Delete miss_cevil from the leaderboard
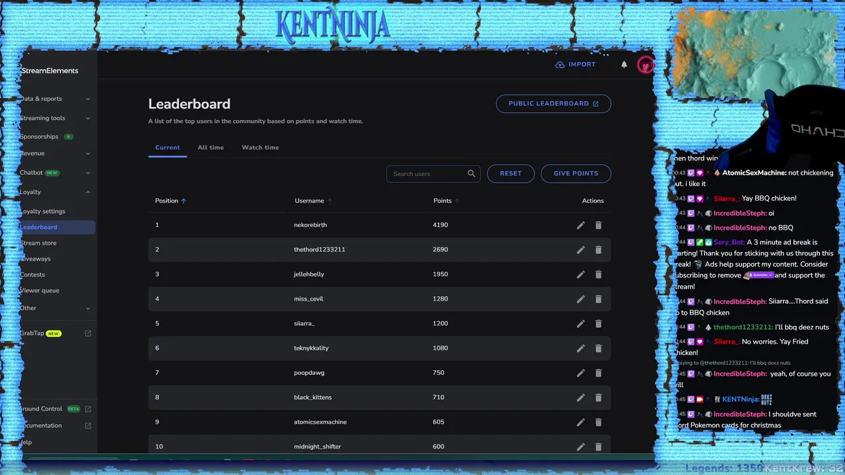The height and width of the screenshot is (475, 845). (598, 299)
